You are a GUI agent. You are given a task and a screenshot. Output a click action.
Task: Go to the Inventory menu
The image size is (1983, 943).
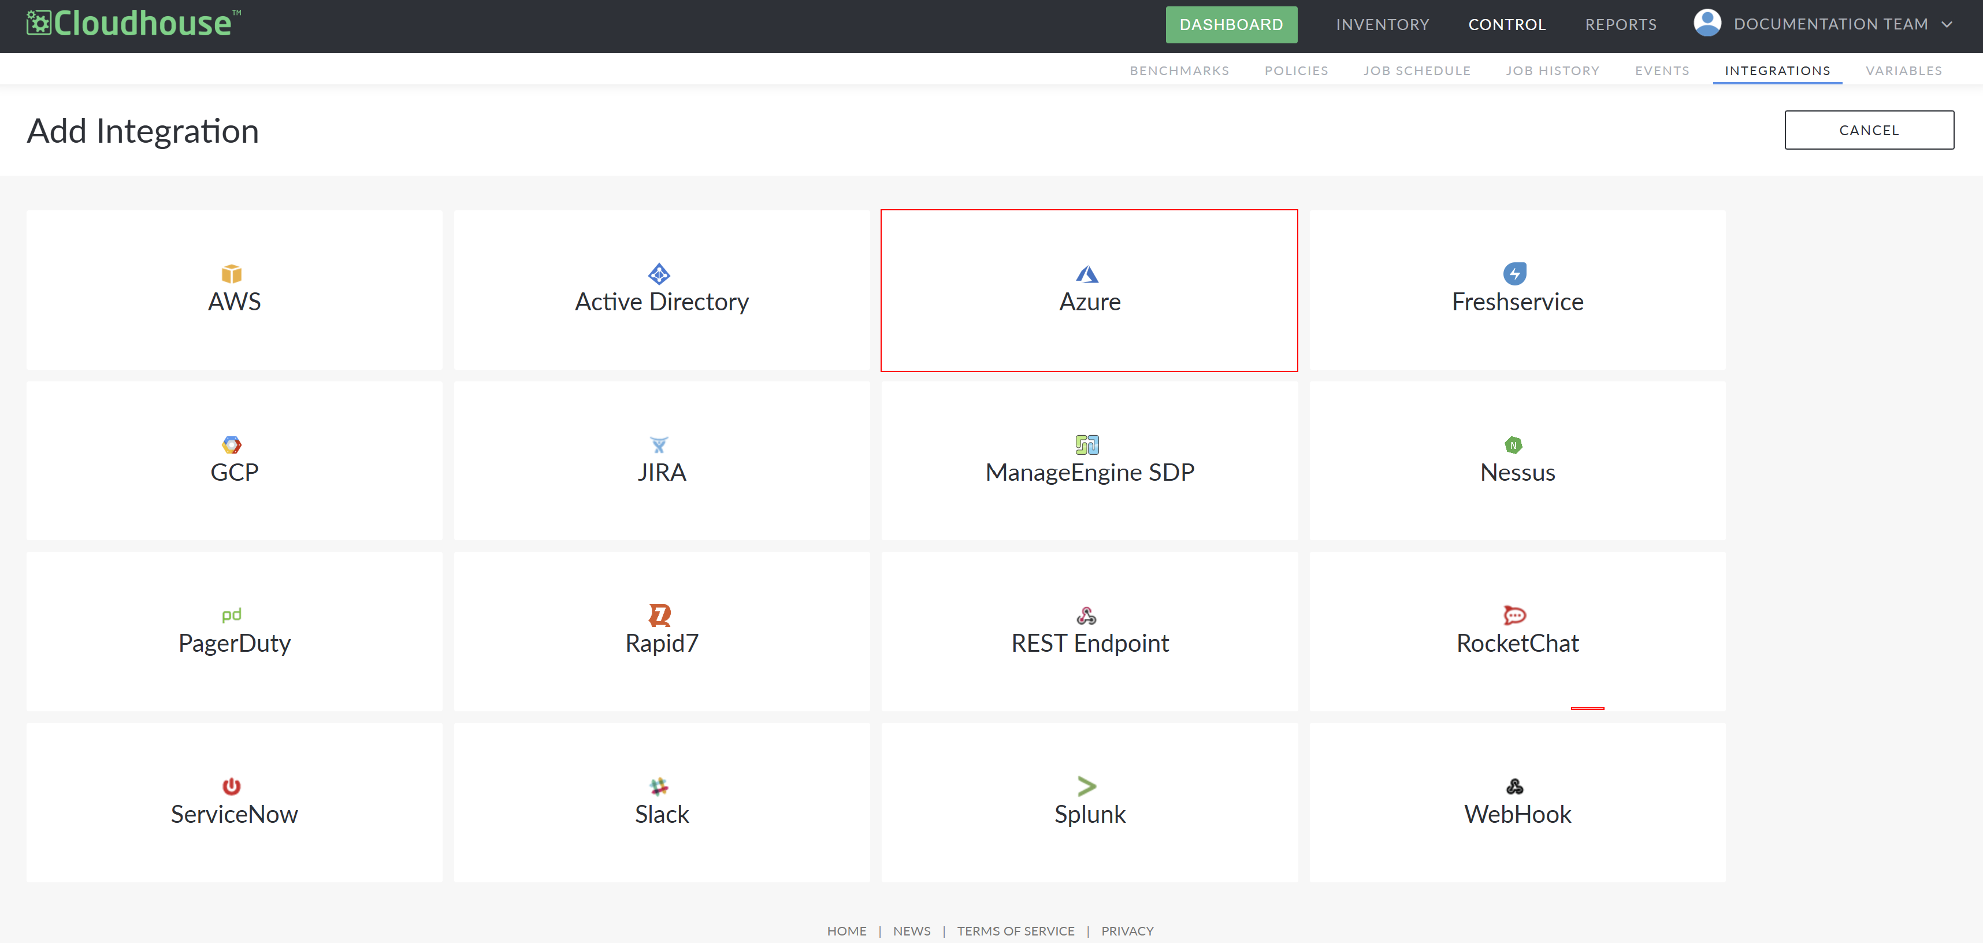[1383, 25]
